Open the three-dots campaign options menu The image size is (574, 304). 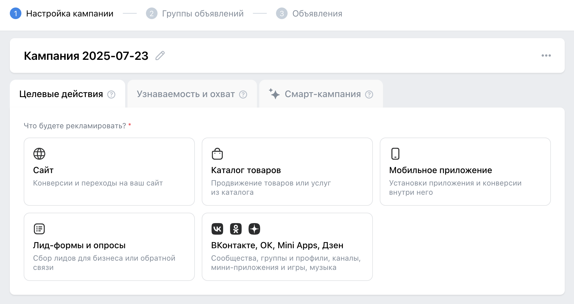click(x=546, y=55)
